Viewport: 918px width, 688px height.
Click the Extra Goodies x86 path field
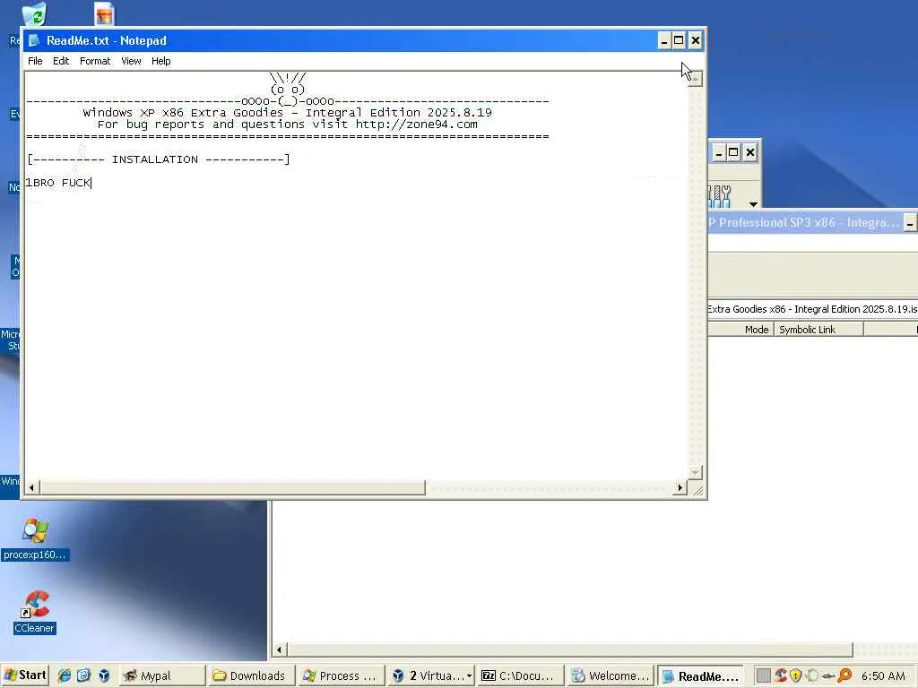pyautogui.click(x=812, y=309)
